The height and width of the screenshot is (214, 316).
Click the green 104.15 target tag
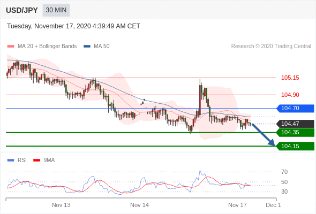[x=295, y=146]
